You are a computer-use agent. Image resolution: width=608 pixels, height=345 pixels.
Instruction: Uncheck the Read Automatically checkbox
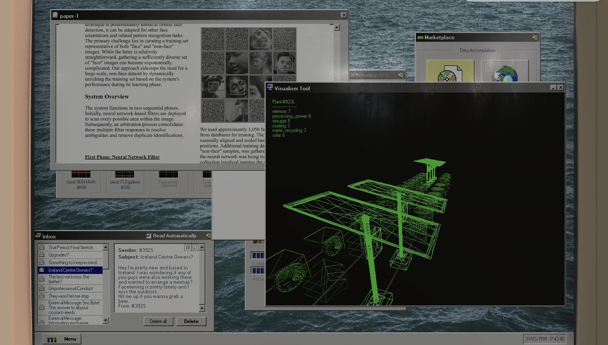pyautogui.click(x=148, y=235)
